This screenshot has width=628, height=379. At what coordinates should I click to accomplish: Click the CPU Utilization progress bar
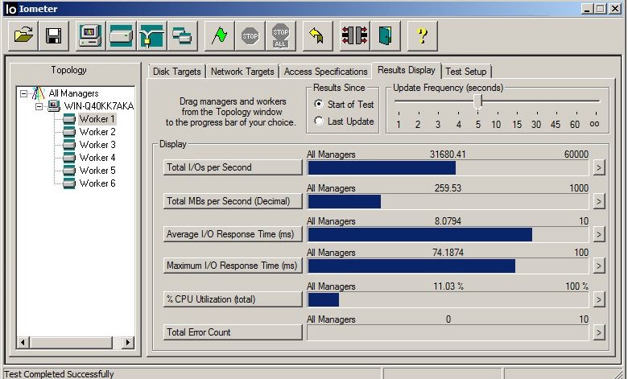448,300
